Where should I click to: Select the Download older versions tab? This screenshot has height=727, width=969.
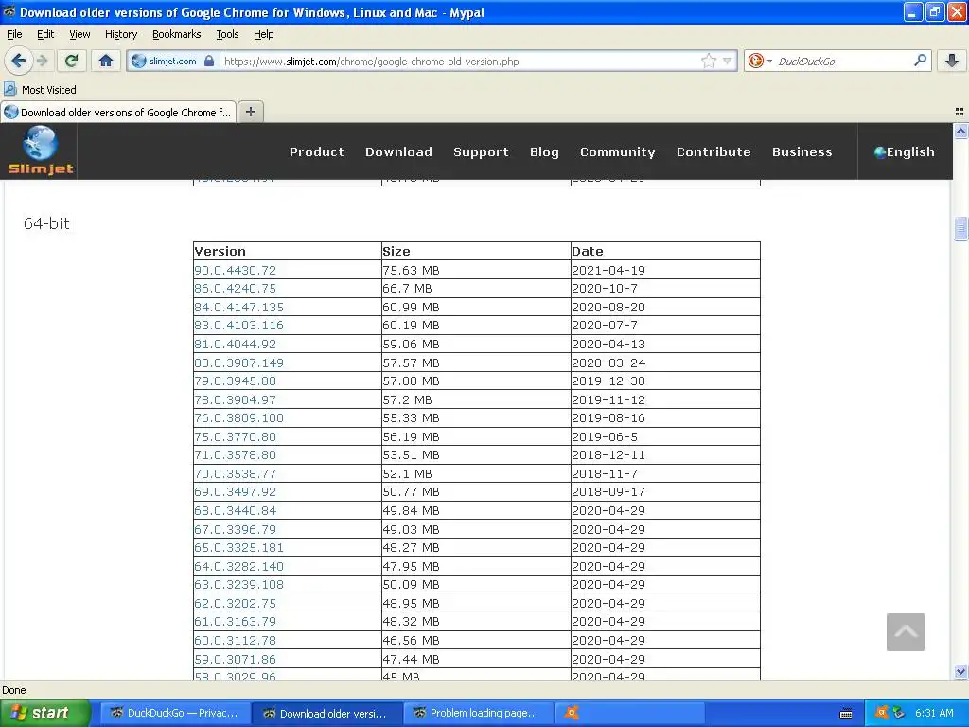point(118,113)
